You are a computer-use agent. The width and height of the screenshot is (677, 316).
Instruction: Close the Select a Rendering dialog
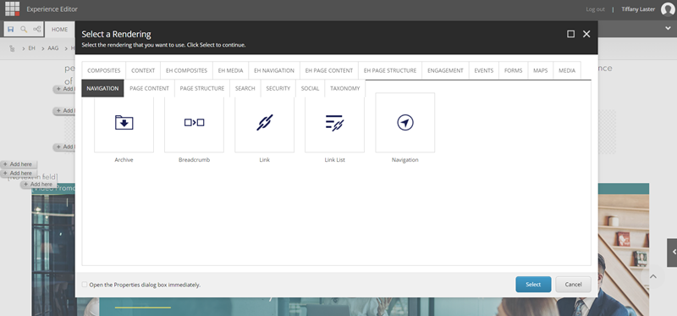[586, 34]
